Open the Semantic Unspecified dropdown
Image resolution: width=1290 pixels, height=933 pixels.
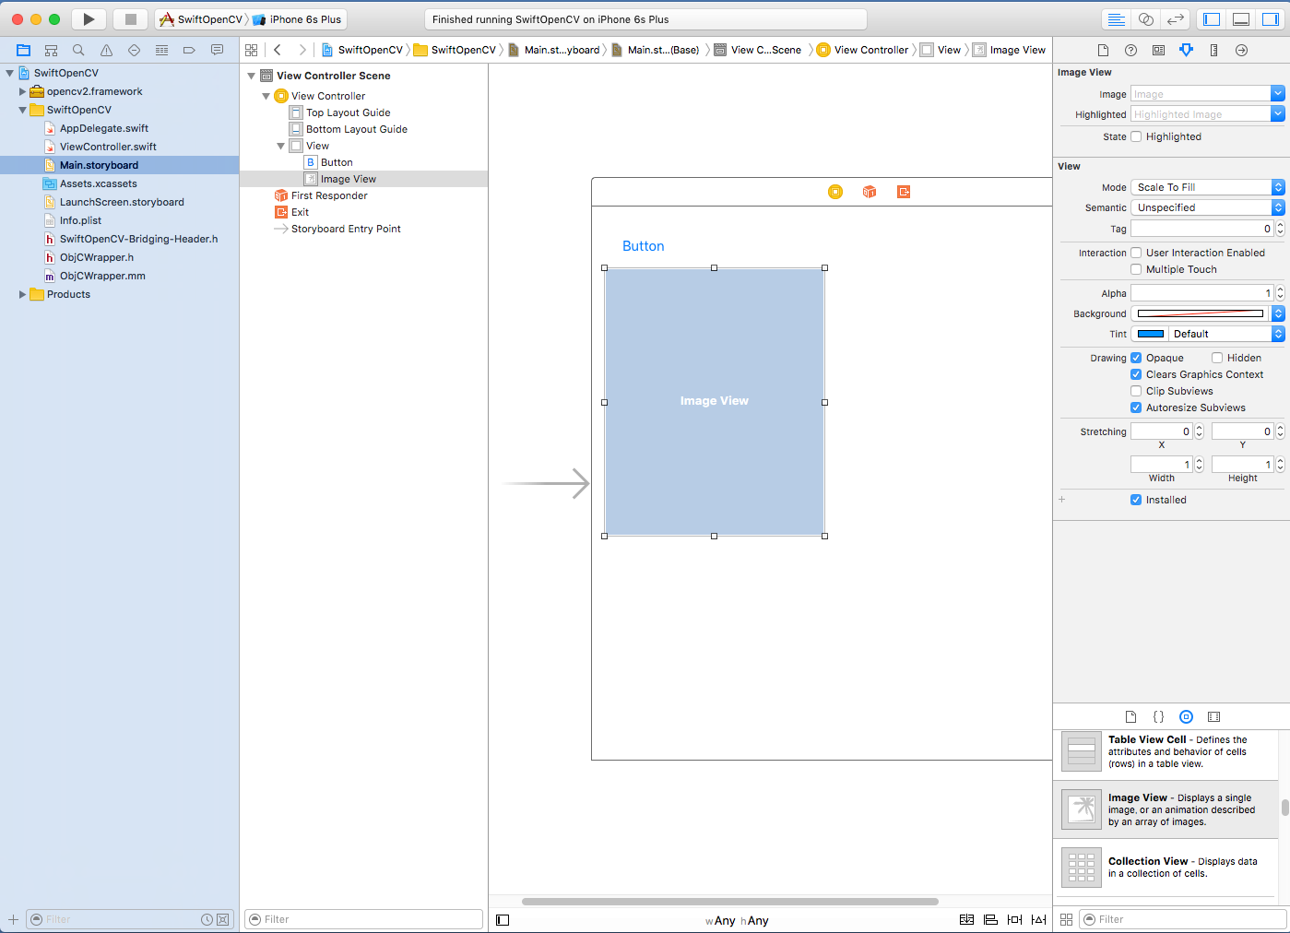point(1207,207)
